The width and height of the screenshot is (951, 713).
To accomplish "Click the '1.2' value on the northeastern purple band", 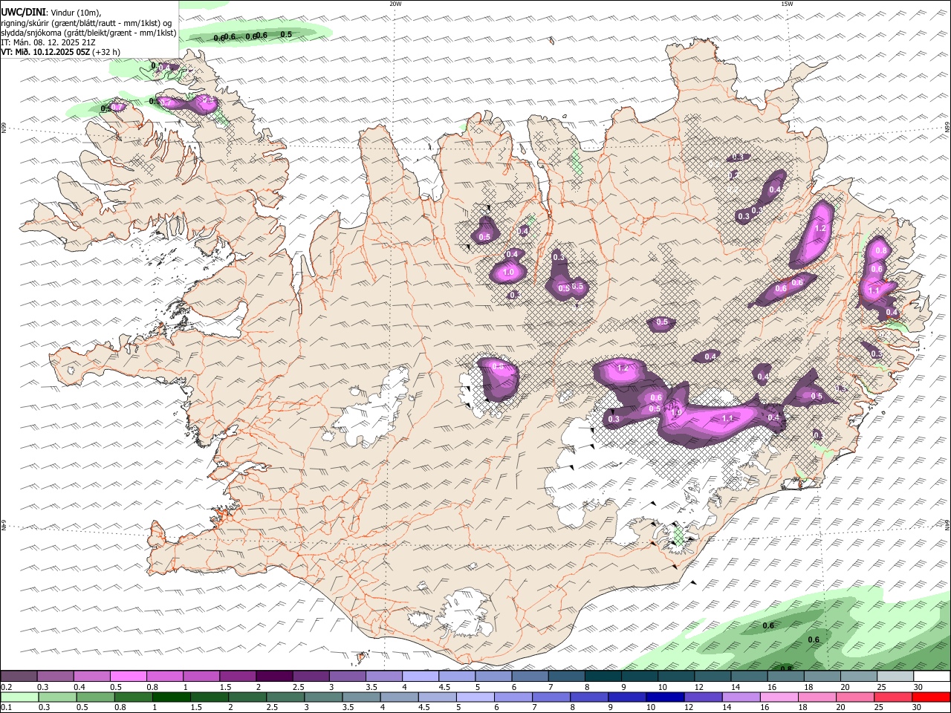I will 820,228.
